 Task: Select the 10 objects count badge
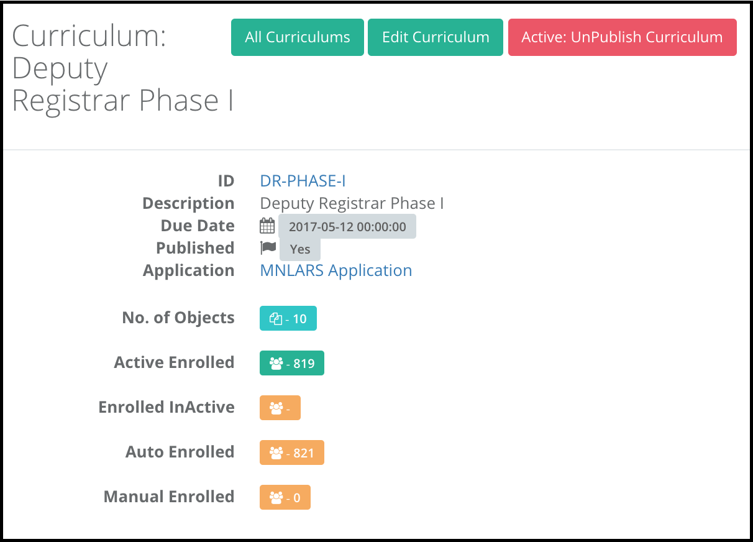(x=288, y=319)
